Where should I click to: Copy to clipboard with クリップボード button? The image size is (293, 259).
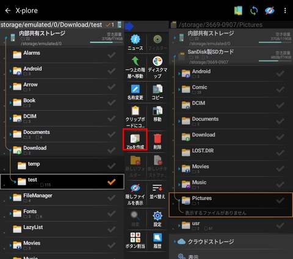tap(136, 117)
